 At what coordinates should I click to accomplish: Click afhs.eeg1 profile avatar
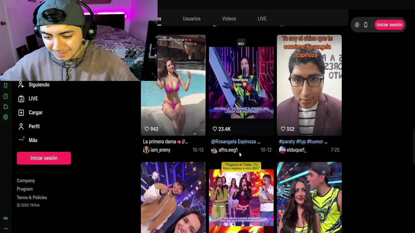(x=214, y=150)
